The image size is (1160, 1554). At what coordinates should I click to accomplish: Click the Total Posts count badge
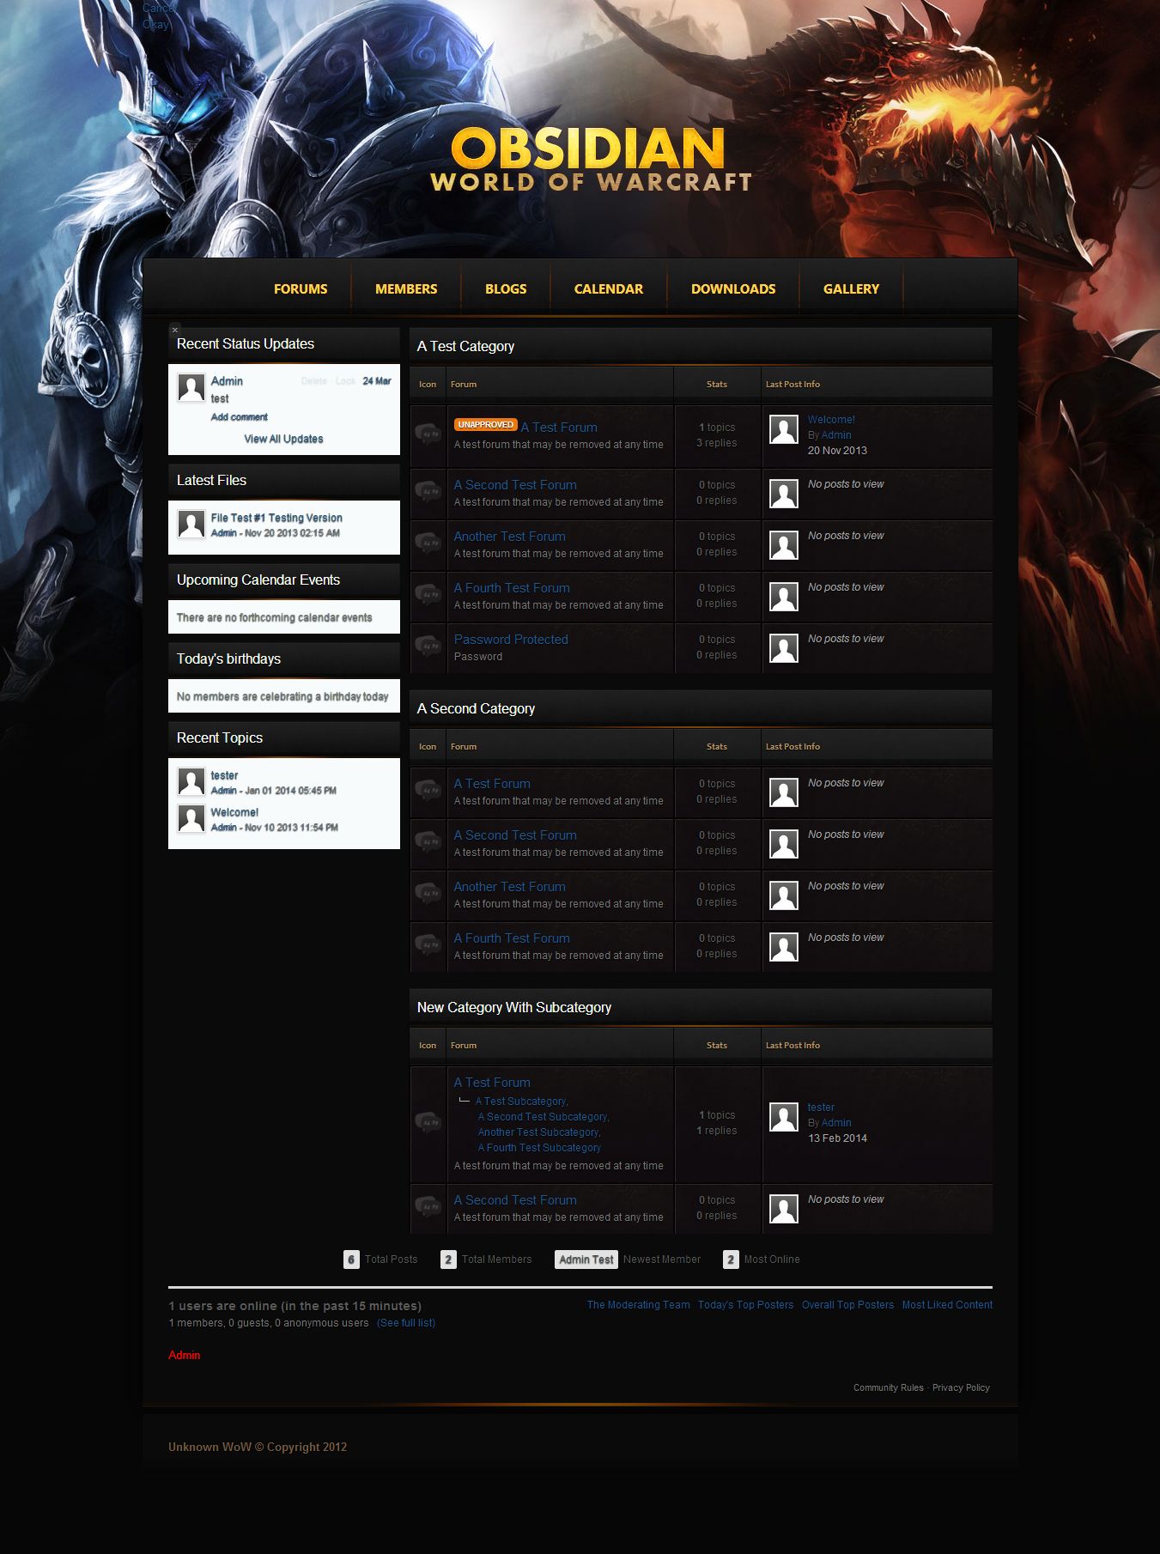pos(351,1260)
